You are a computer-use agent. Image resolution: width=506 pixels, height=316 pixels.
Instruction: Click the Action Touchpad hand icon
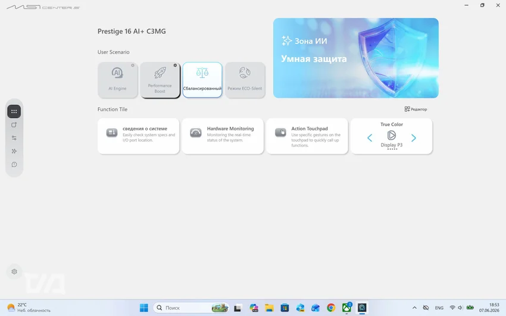pos(280,133)
